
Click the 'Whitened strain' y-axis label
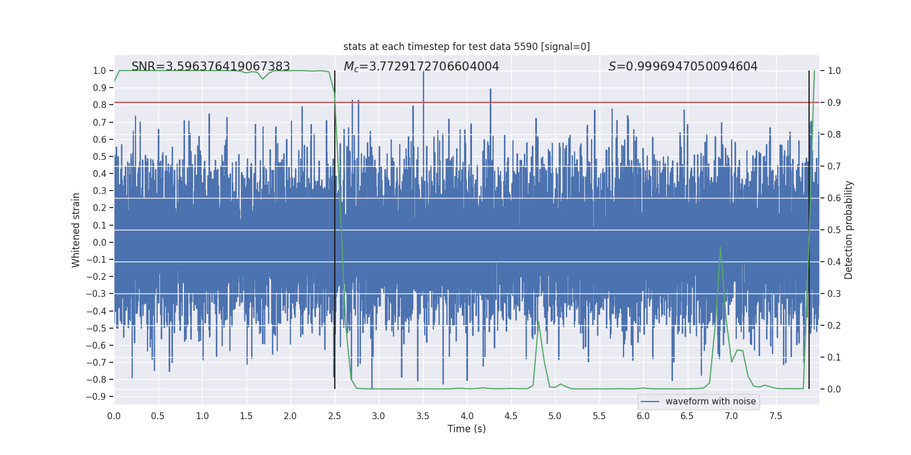coord(76,230)
